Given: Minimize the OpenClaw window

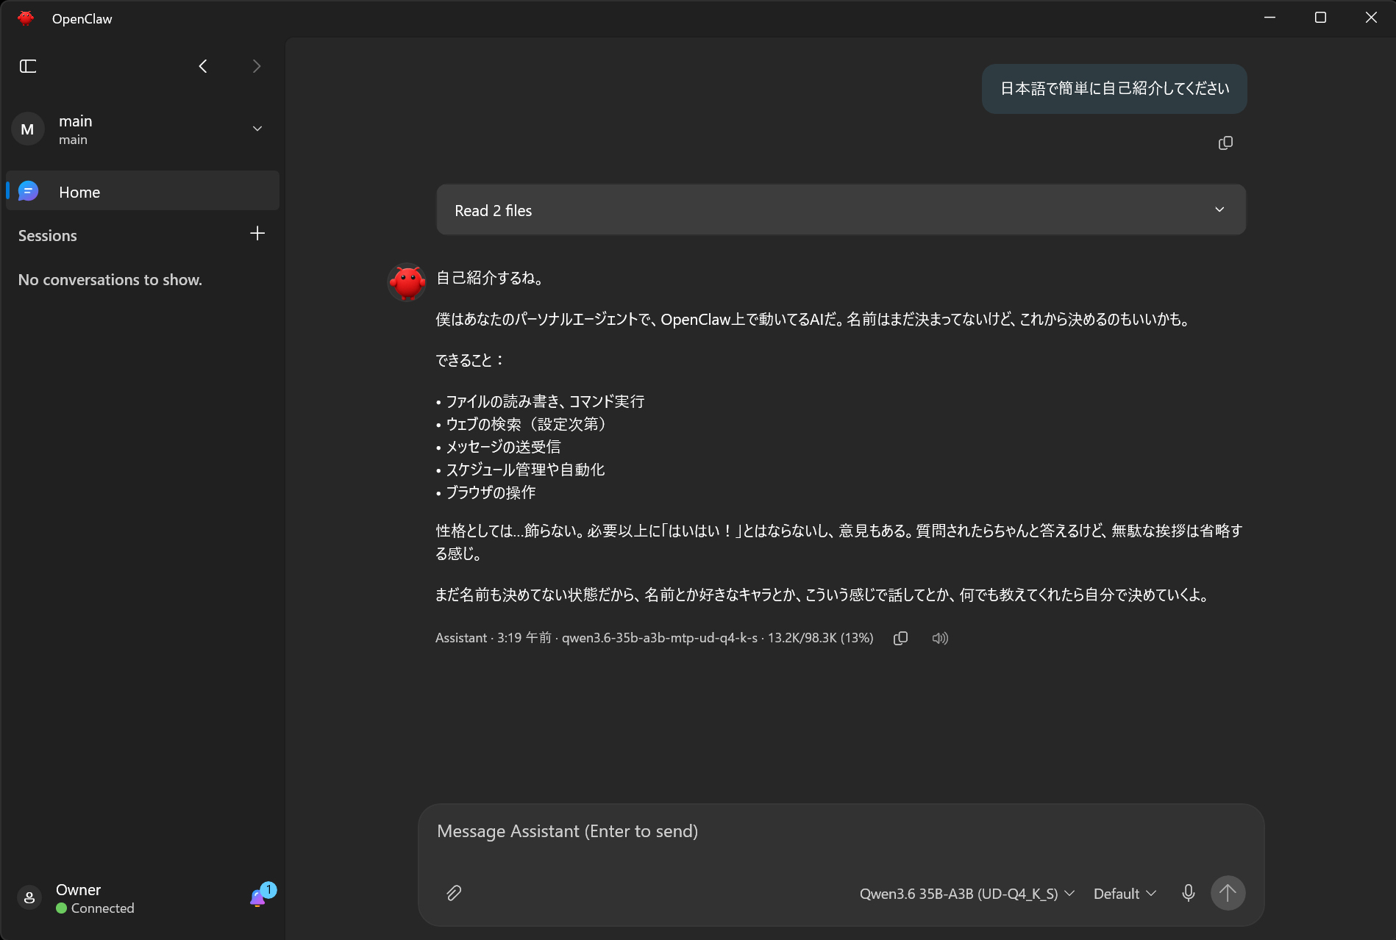Looking at the screenshot, I should point(1269,18).
